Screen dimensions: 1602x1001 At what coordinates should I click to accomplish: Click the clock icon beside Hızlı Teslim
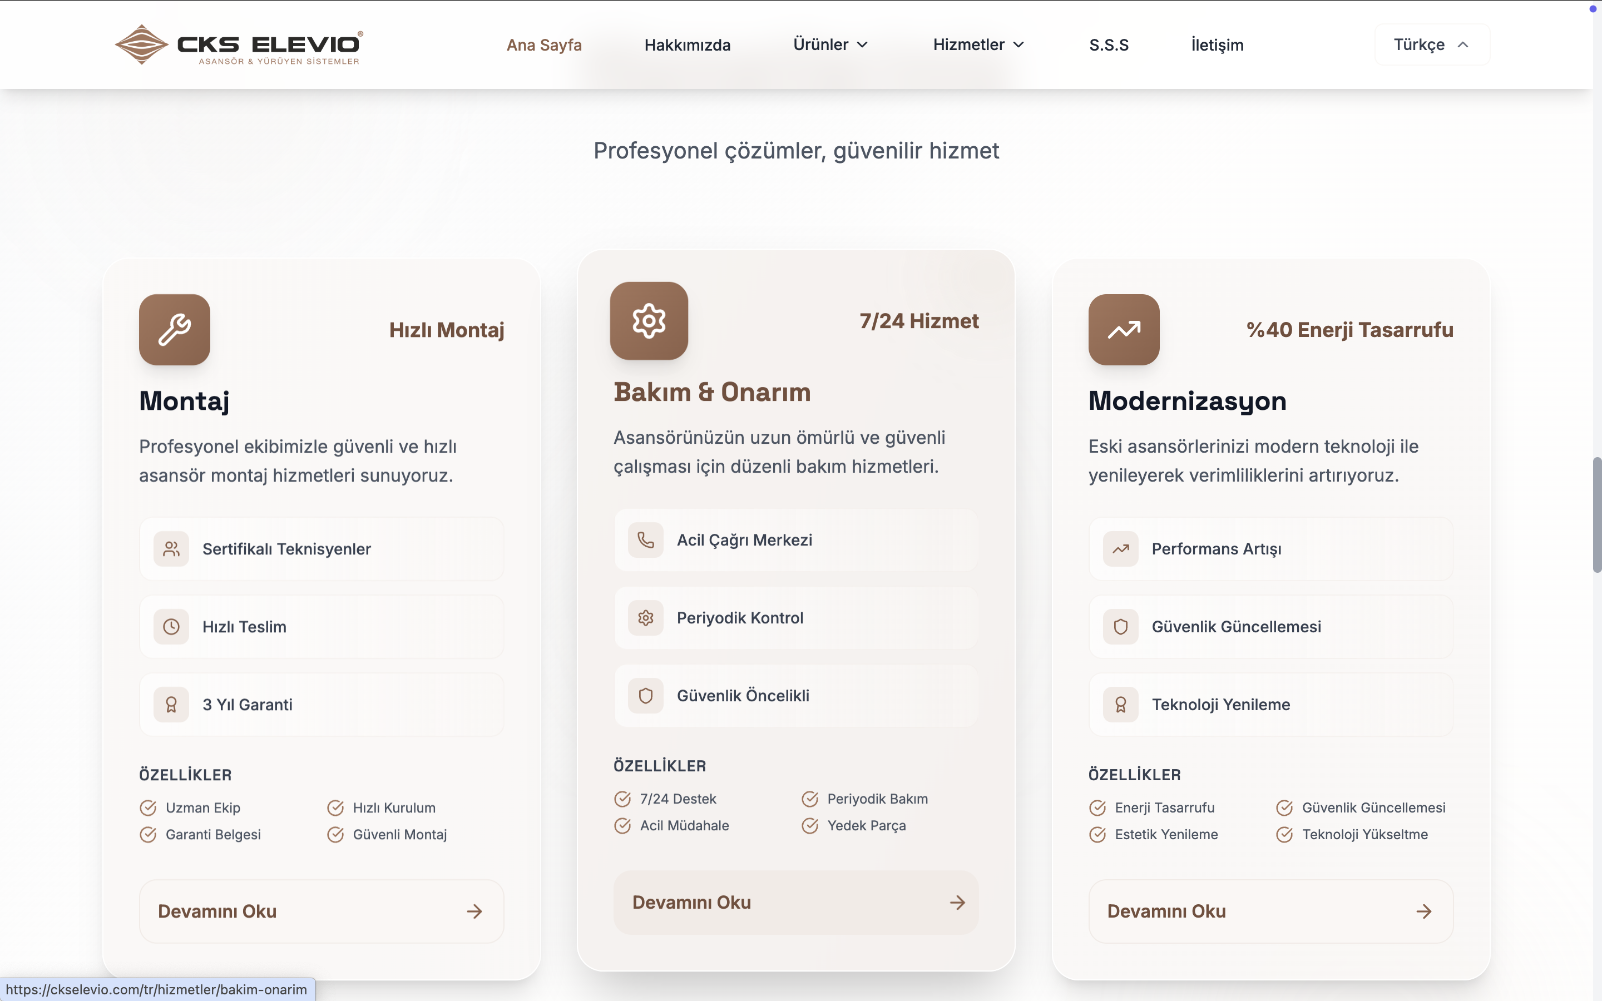(171, 627)
